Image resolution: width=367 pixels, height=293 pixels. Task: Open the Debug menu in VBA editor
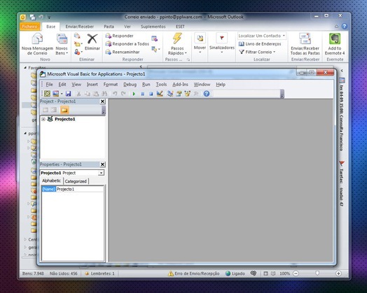(x=130, y=85)
